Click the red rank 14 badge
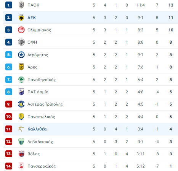The image size is (178, 171). coord(9,166)
